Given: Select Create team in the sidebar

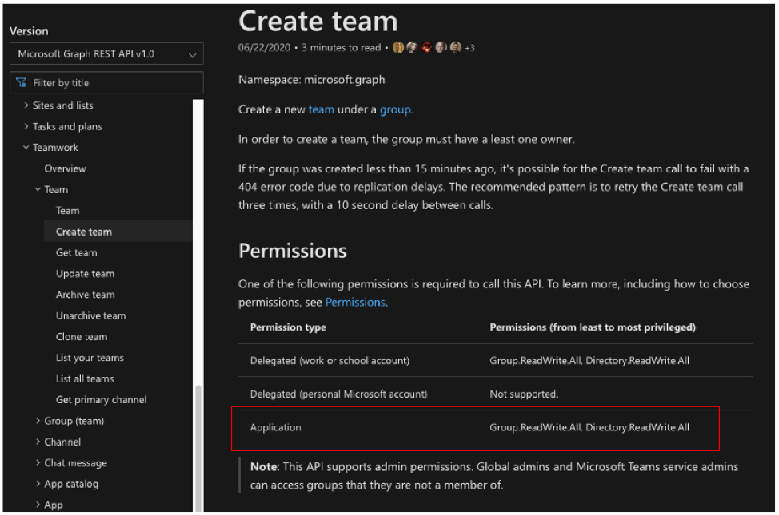Looking at the screenshot, I should click(84, 232).
